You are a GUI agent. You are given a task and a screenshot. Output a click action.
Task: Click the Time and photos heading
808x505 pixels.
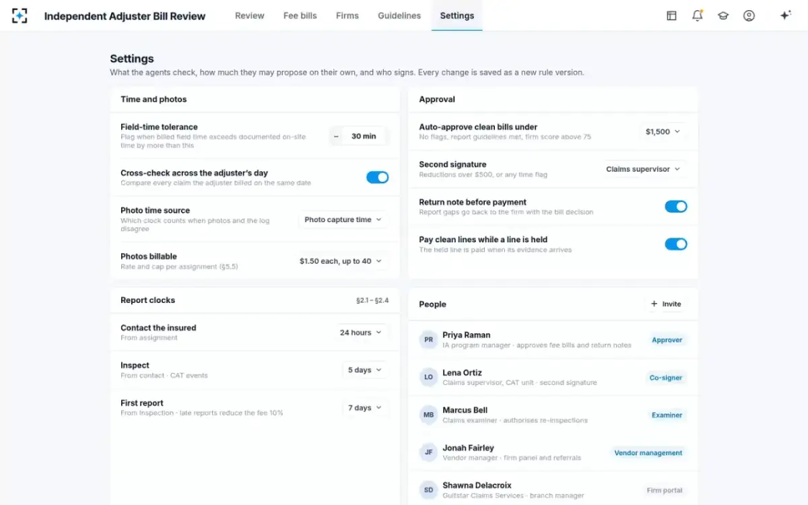click(x=154, y=99)
